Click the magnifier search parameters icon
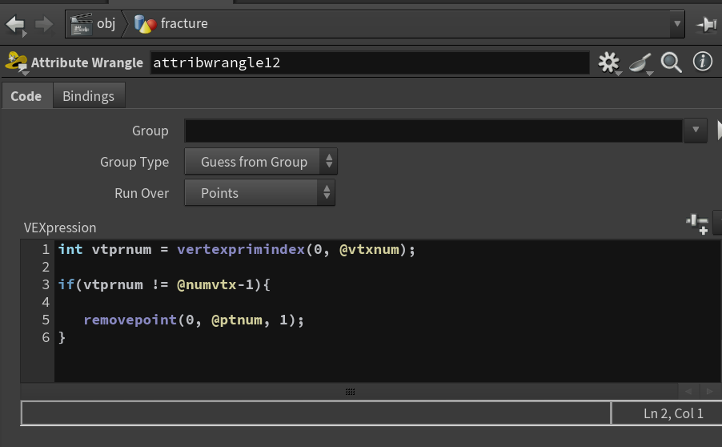This screenshot has height=447, width=722. tap(671, 62)
